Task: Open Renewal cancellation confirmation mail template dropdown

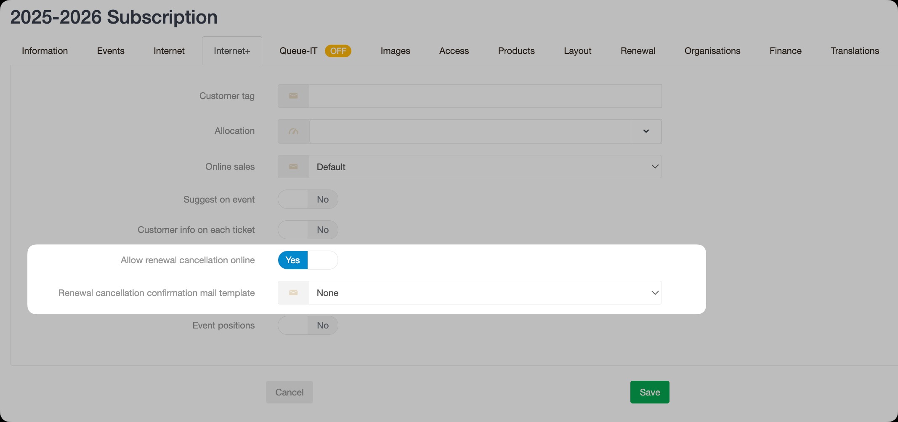Action: point(485,293)
